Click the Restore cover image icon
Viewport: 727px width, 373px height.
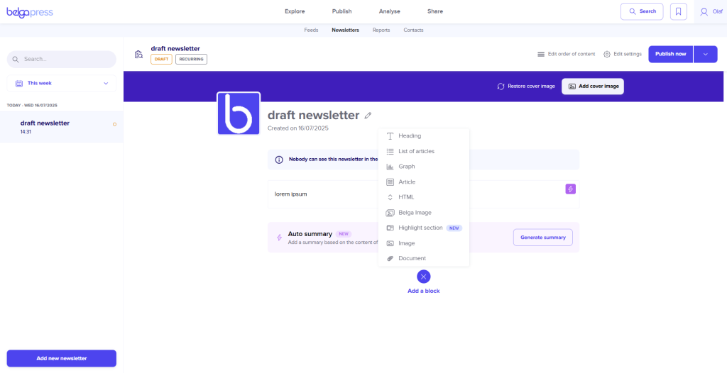tap(501, 87)
